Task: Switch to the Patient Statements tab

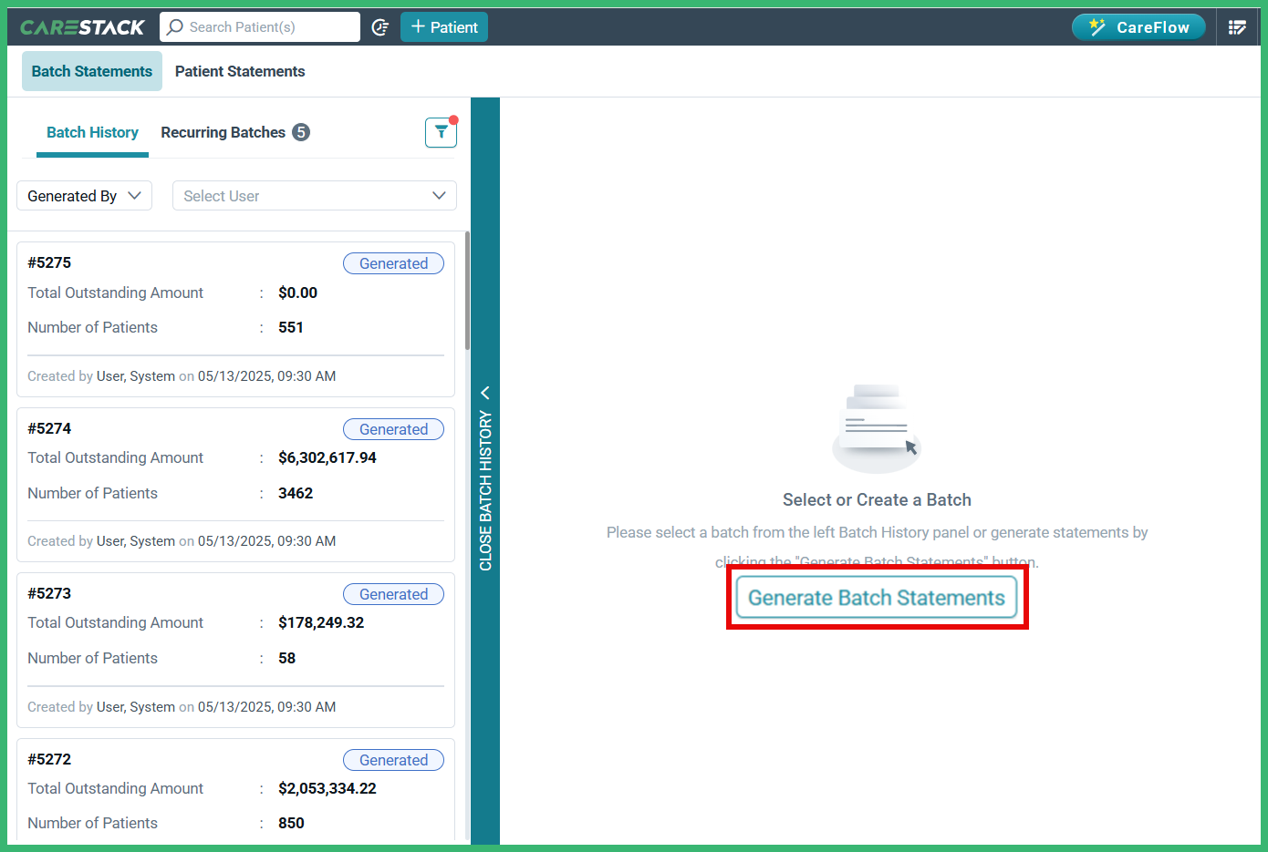Action: click(x=240, y=70)
